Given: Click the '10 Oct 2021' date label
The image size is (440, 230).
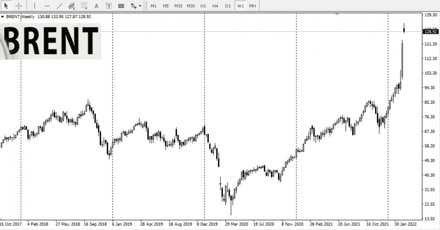Looking at the screenshot, I should tap(377, 224).
